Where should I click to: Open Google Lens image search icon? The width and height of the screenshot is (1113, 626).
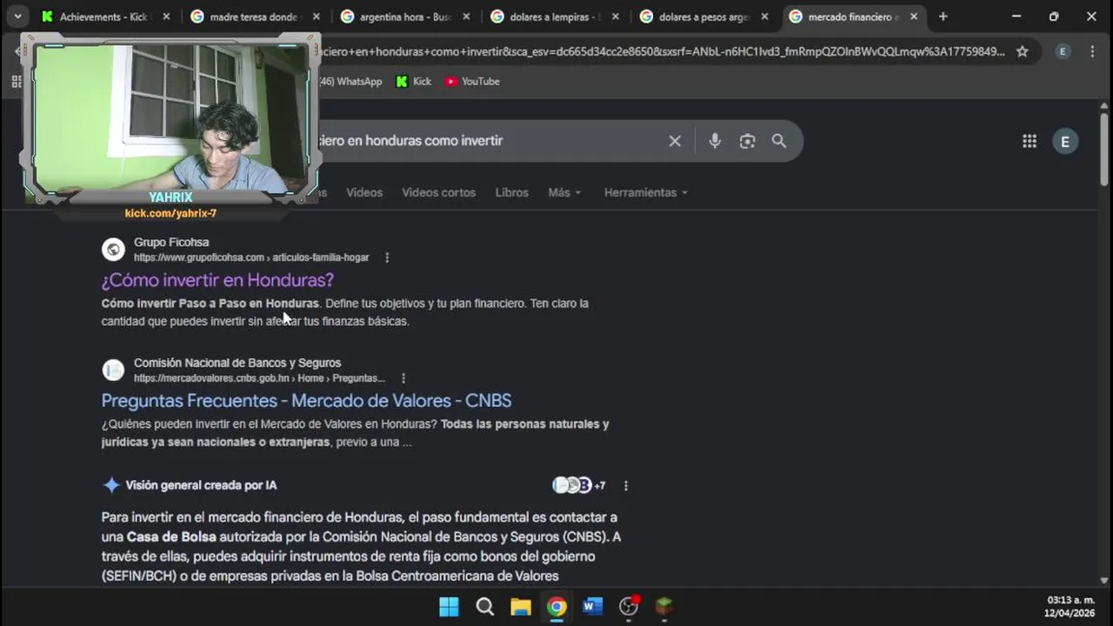click(x=747, y=141)
